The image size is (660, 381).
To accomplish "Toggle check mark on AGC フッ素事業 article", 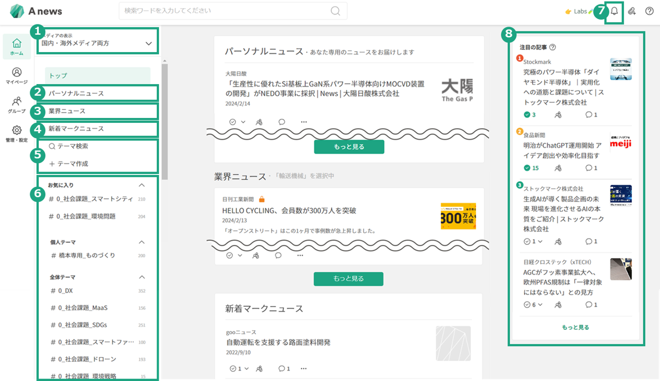I will coord(527,304).
